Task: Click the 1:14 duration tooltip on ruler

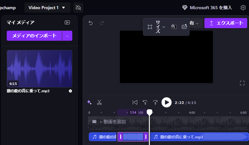Action: tap(133, 113)
